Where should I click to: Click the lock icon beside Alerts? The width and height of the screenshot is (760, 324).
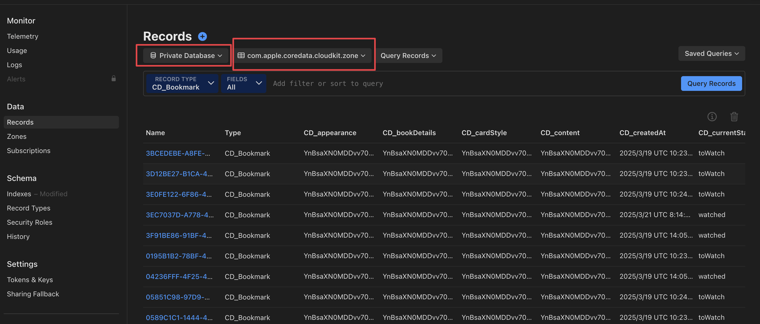coord(114,78)
